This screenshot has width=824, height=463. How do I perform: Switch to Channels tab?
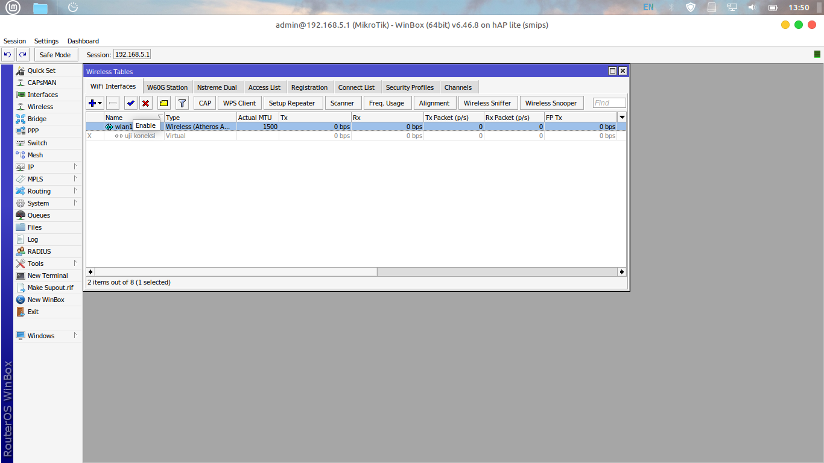pyautogui.click(x=458, y=87)
